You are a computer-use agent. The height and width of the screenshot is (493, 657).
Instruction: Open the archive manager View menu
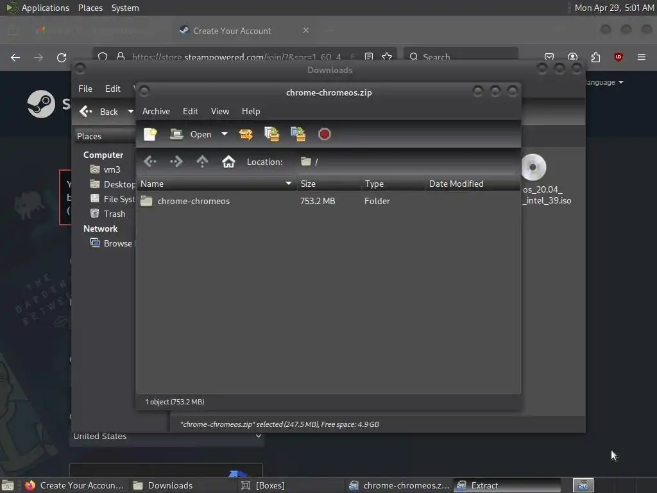tap(220, 111)
